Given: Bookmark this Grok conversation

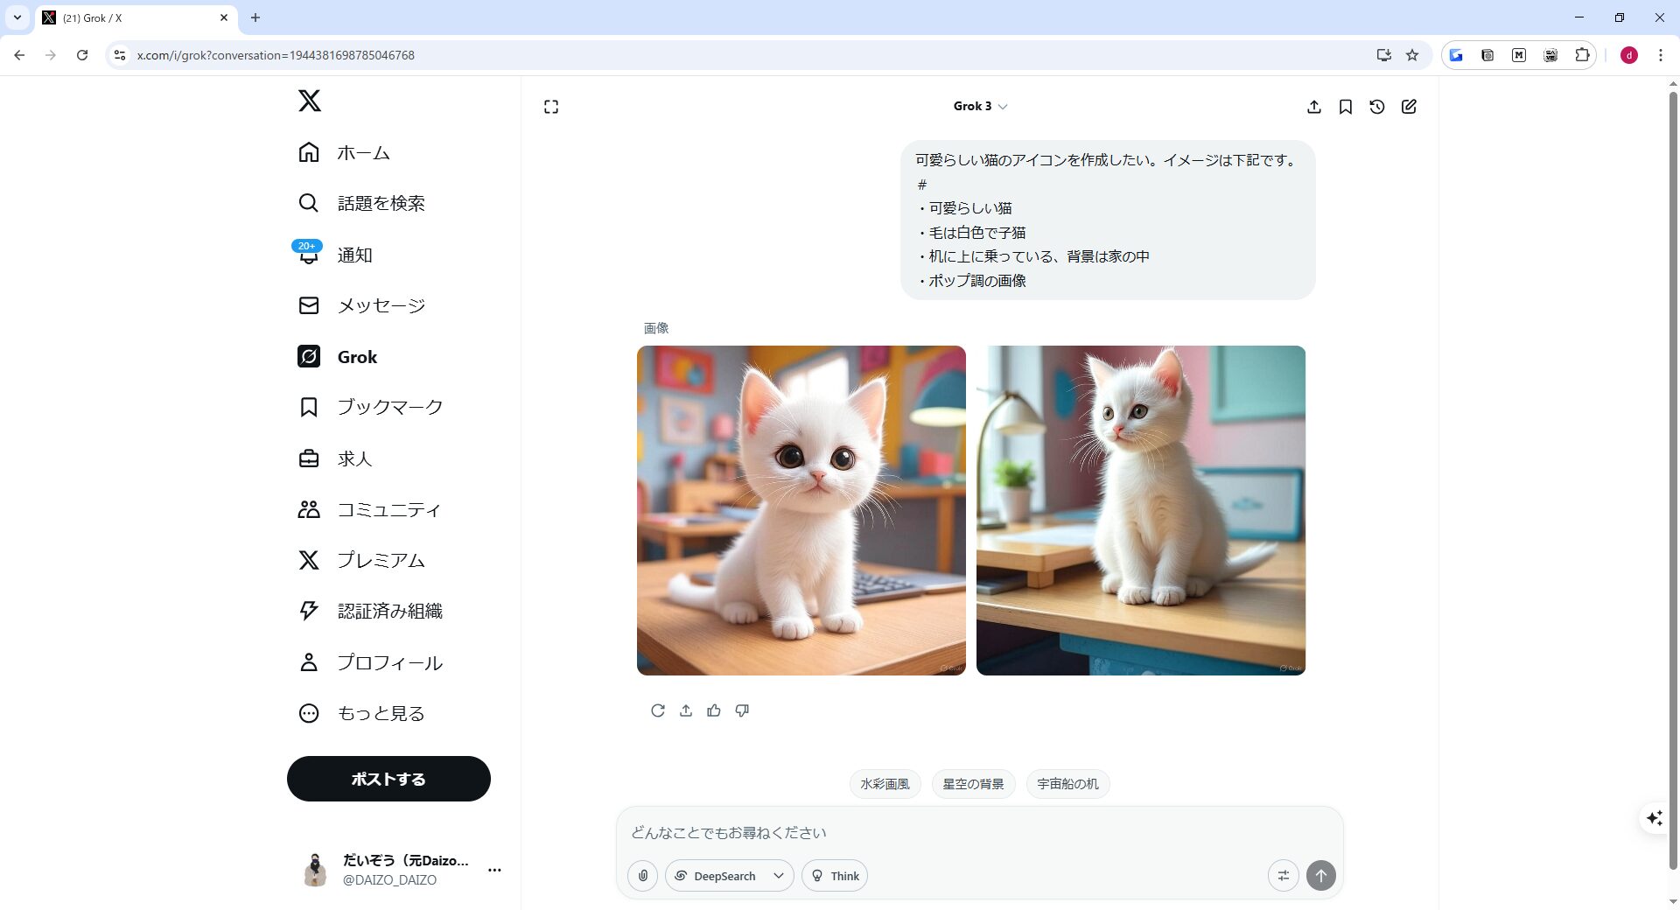Looking at the screenshot, I should click(1346, 106).
